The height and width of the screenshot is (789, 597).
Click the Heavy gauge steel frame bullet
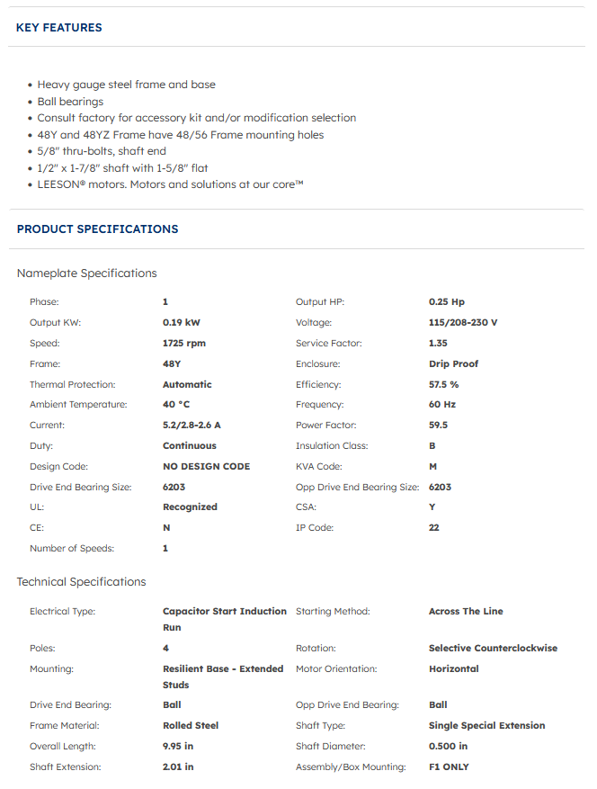point(126,85)
